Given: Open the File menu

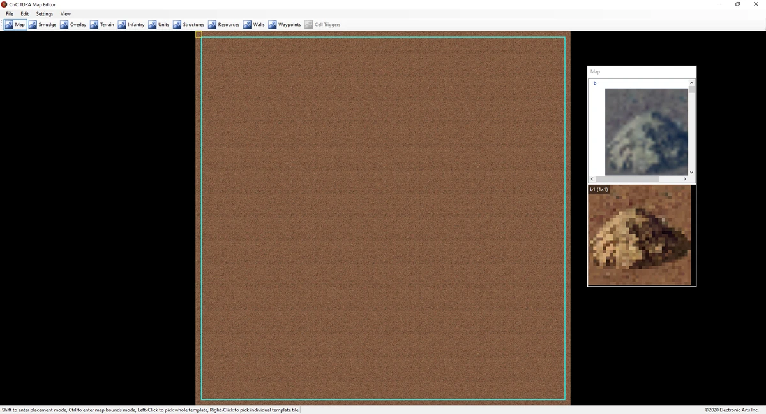Looking at the screenshot, I should coord(9,13).
